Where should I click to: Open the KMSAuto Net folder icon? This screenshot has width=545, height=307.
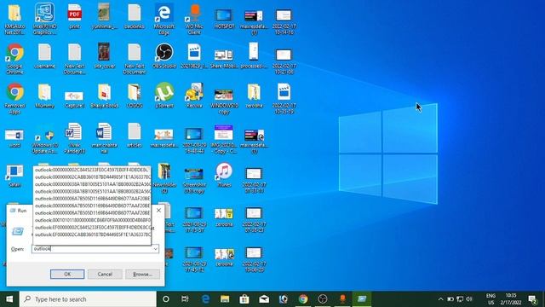[x=14, y=19]
